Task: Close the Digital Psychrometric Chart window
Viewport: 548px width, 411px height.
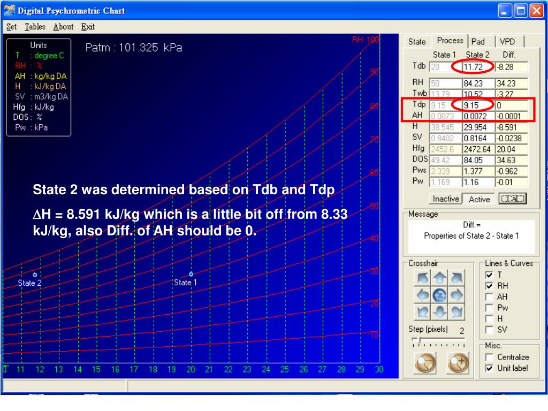Action: [536, 11]
